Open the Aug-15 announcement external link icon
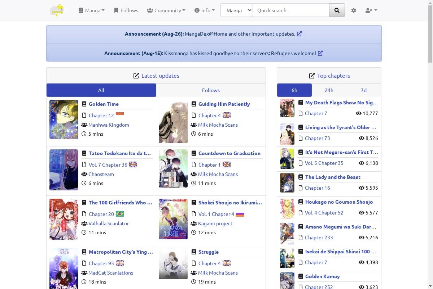 point(320,53)
